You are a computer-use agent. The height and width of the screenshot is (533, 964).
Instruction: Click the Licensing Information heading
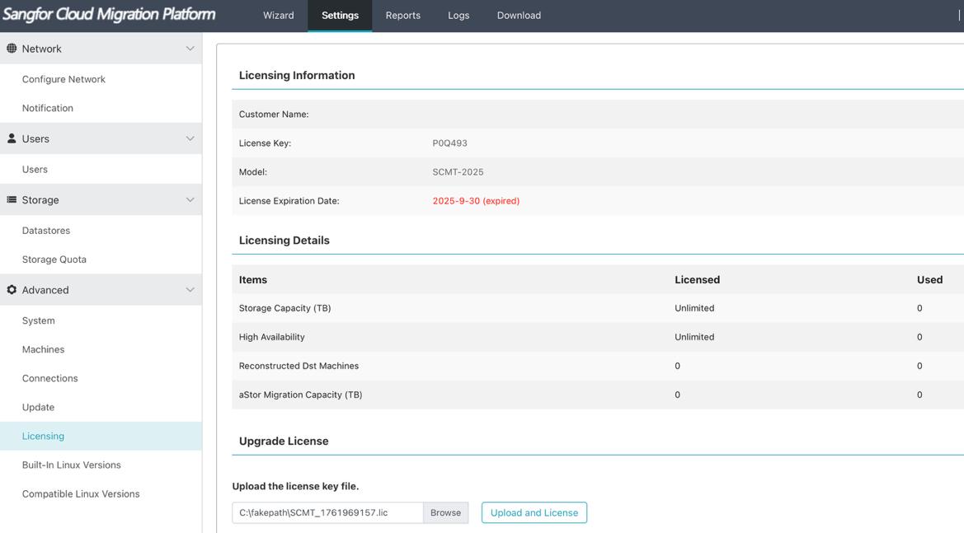pos(297,75)
